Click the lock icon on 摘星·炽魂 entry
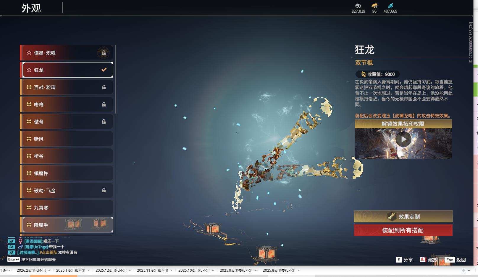The height and width of the screenshot is (277, 478). point(104,53)
